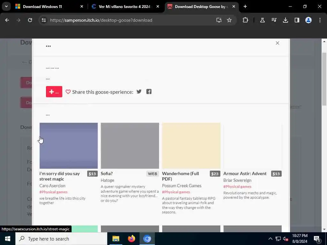Open Firefox from taskbar
The image size is (327, 245).
point(131,239)
